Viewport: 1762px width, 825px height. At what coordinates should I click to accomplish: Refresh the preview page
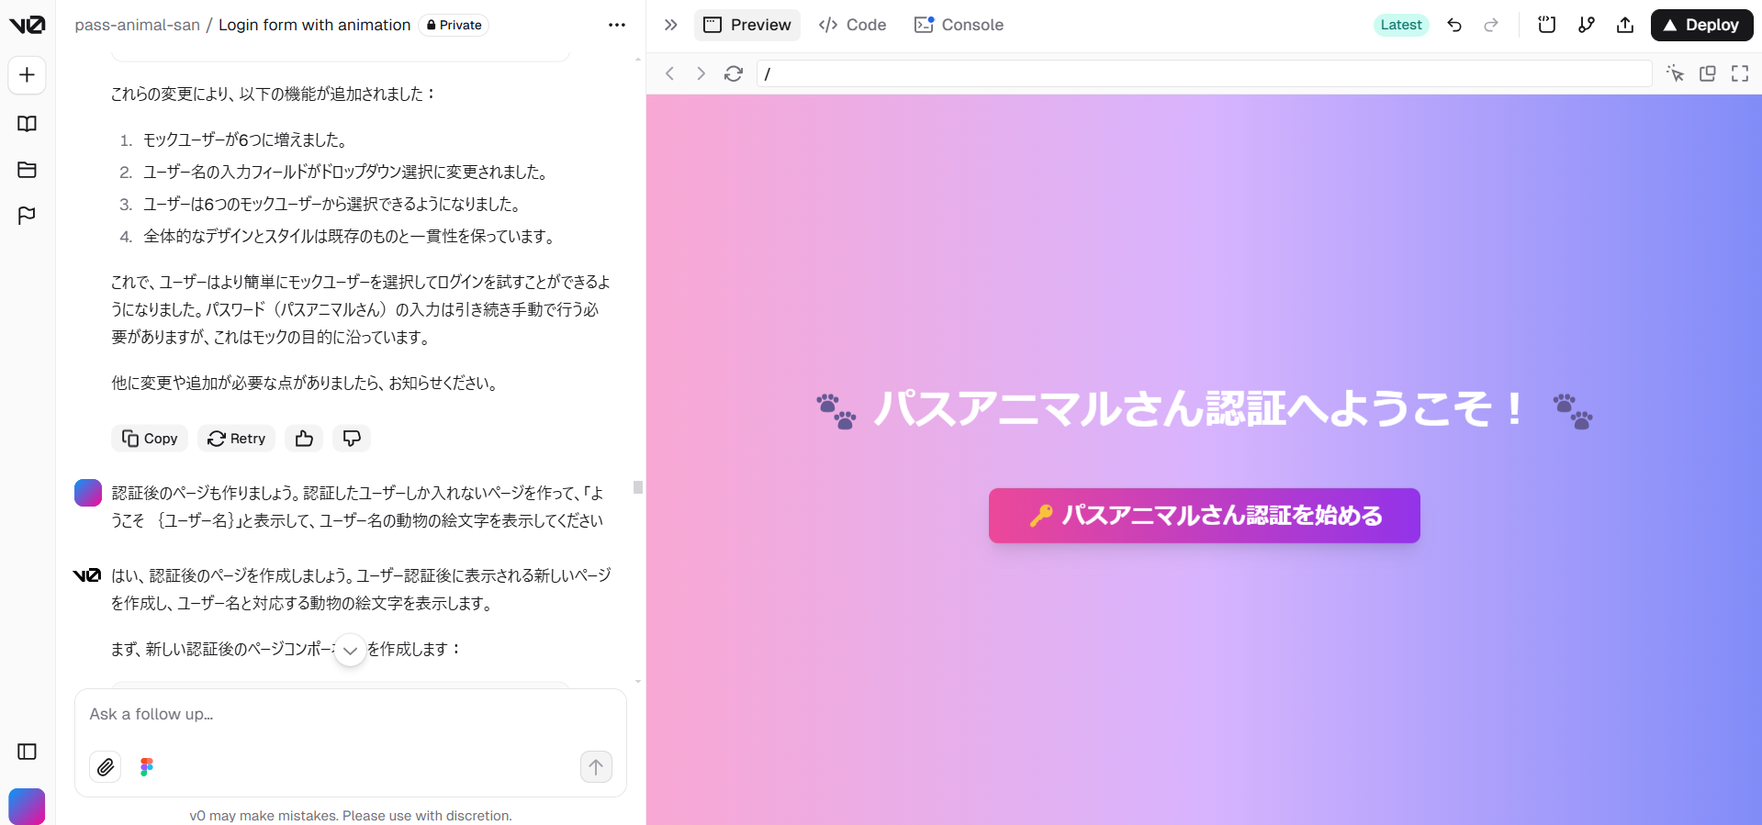pyautogui.click(x=734, y=73)
